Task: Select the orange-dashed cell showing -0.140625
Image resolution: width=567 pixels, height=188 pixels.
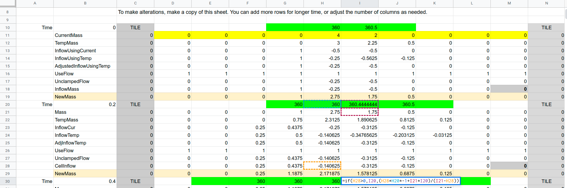Action: 322,166
